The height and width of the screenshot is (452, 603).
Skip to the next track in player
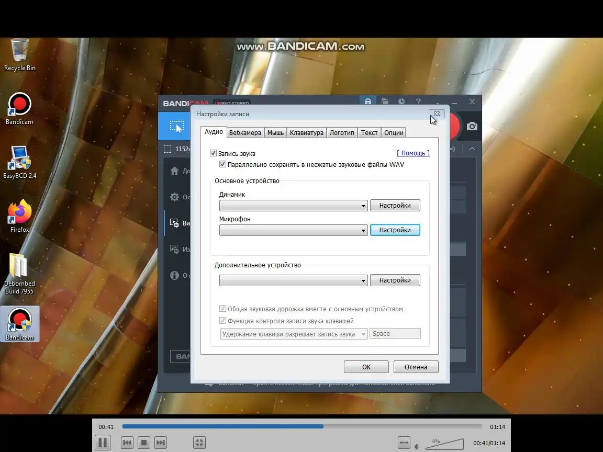161,443
